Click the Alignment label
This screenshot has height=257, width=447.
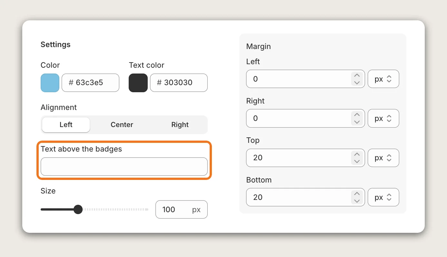coord(59,107)
